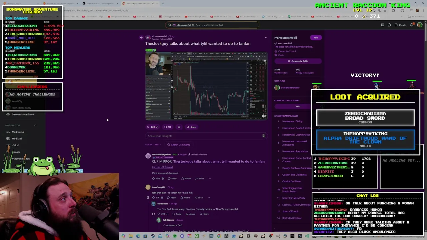Open the advertise icon in Reddit header

click(383, 25)
